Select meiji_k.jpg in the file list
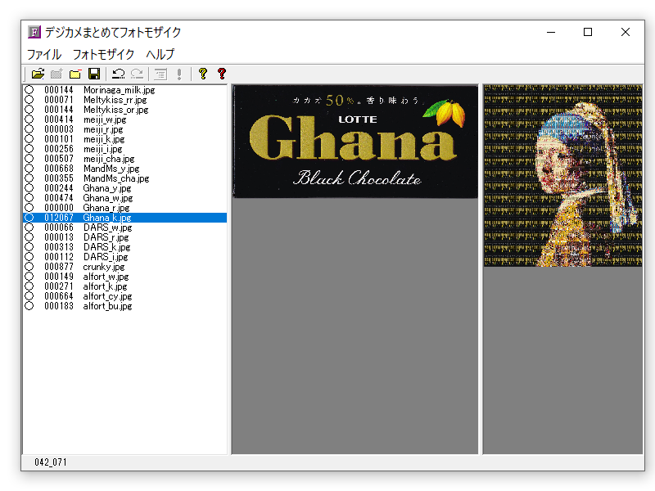The image size is (655, 491). click(104, 139)
